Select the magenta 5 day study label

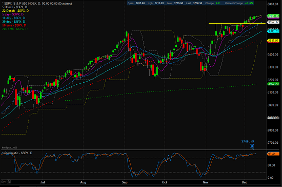pyautogui.click(x=13, y=14)
